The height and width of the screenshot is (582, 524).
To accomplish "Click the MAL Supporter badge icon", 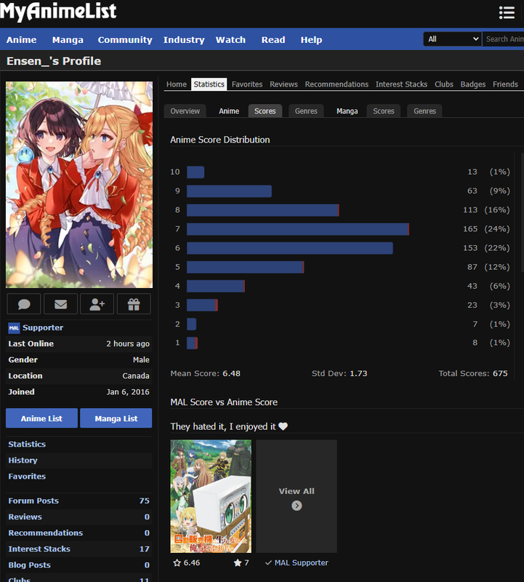I will (14, 328).
